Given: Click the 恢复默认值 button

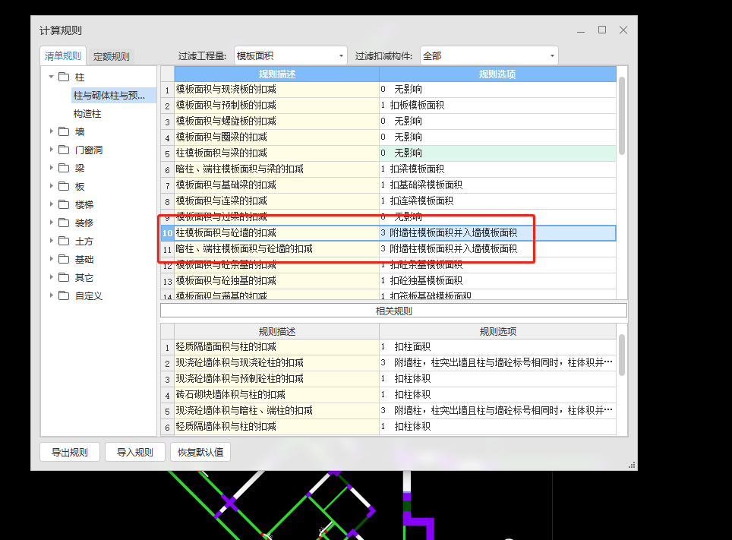Looking at the screenshot, I should click(200, 452).
